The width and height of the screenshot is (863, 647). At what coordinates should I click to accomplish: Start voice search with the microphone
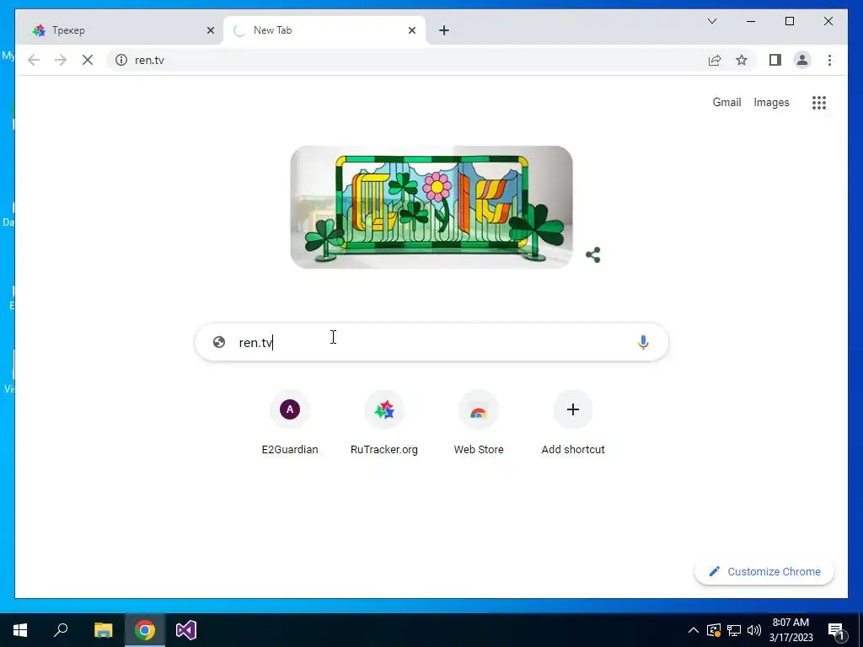click(643, 342)
